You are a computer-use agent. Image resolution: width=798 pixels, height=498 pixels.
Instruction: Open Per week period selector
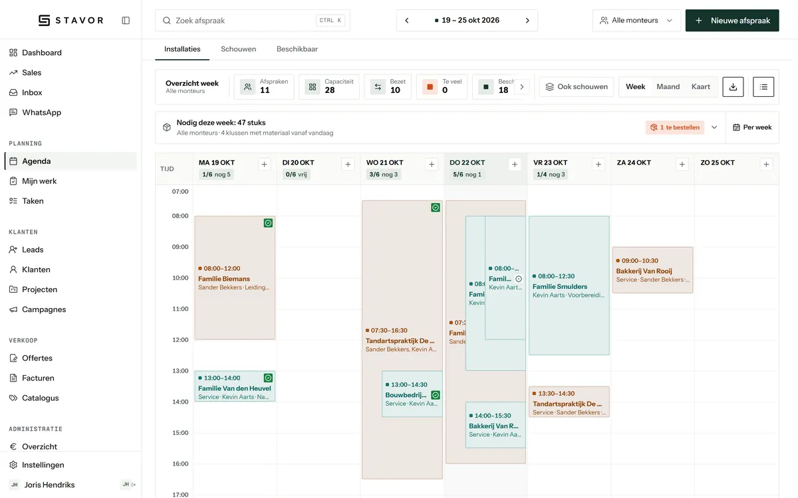[752, 127]
